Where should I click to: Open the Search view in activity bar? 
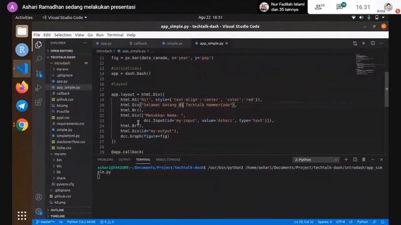(x=39, y=59)
